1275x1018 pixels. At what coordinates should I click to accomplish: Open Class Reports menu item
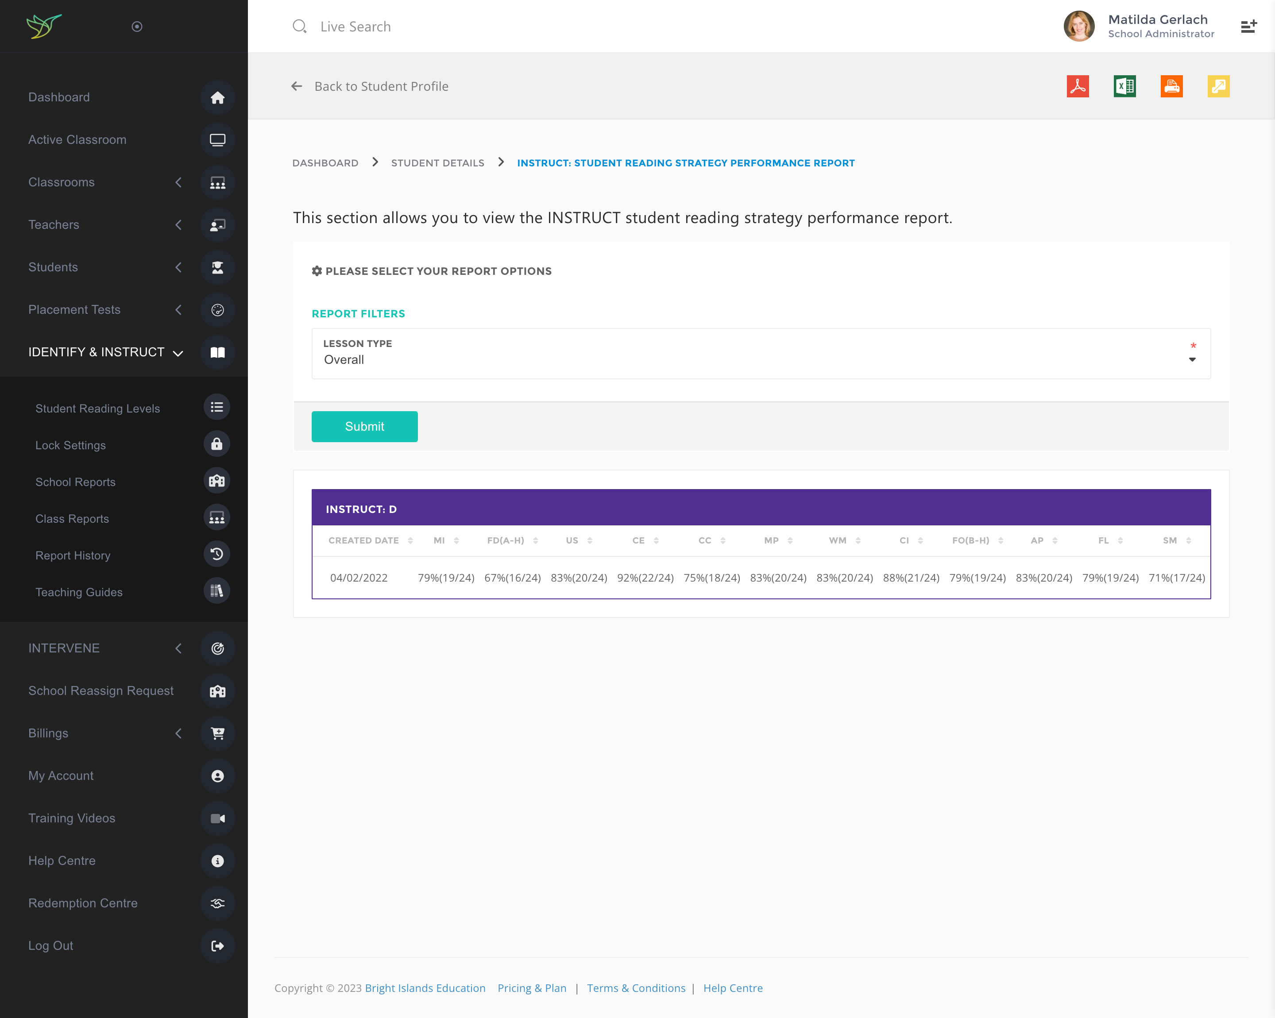coord(72,518)
